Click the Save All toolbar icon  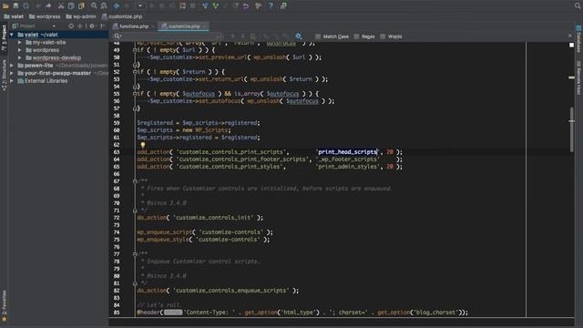click(x=15, y=5)
